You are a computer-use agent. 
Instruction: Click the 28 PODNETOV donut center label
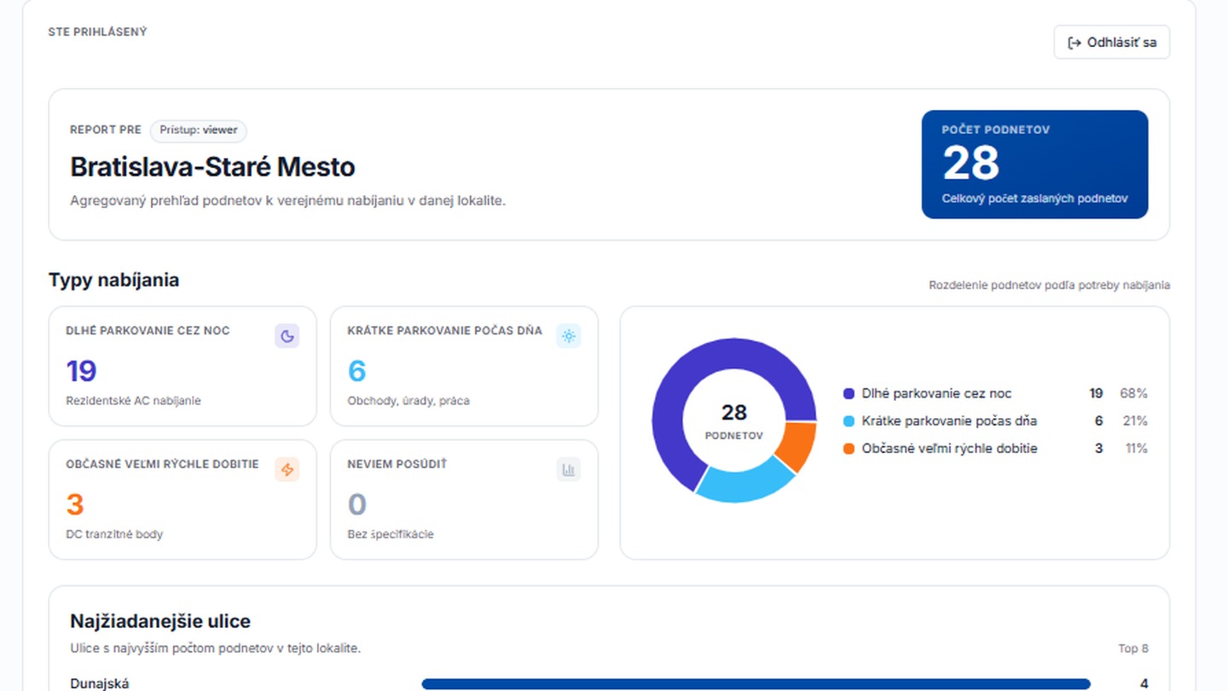734,421
